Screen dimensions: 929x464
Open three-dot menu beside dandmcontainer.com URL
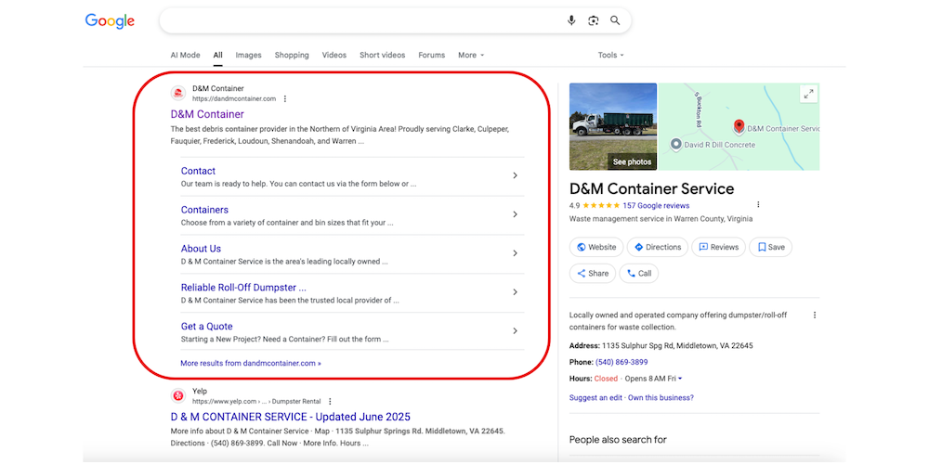(285, 99)
